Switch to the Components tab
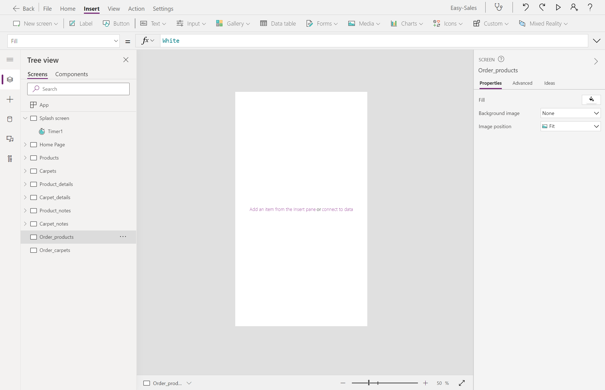The height and width of the screenshot is (390, 605). (x=72, y=74)
